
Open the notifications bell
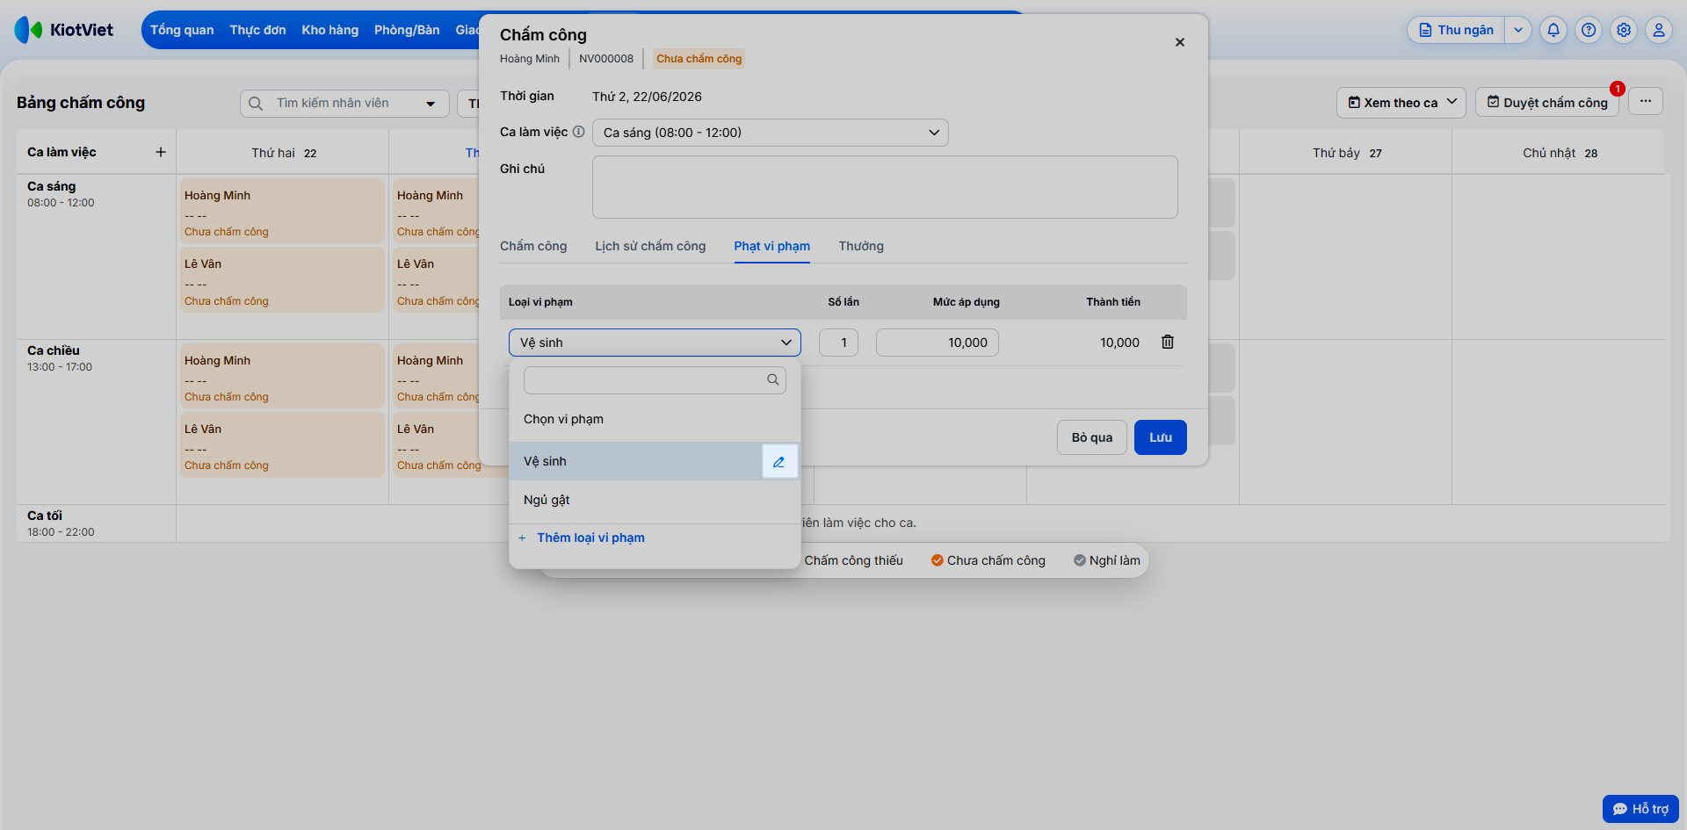(1553, 30)
